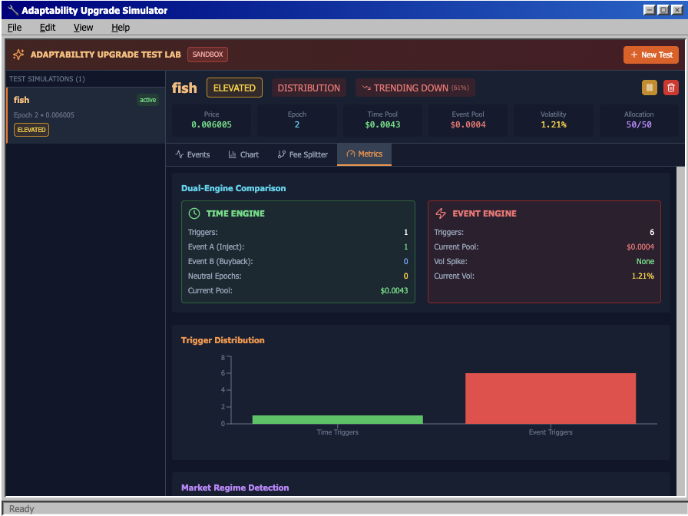Click the active tag on fish entry

coord(148,100)
